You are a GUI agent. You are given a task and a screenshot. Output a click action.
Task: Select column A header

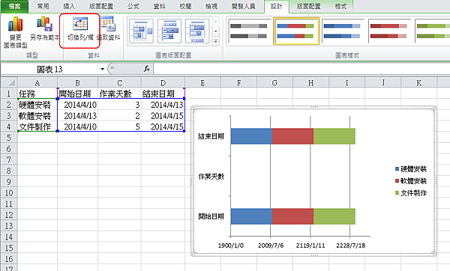click(37, 83)
